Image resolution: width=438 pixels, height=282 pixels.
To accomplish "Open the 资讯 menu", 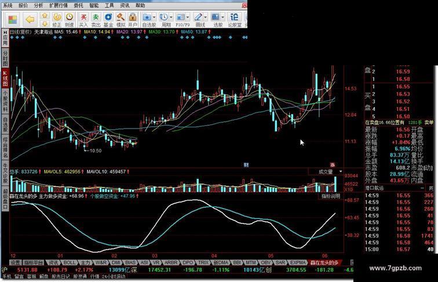I will click(125, 5).
